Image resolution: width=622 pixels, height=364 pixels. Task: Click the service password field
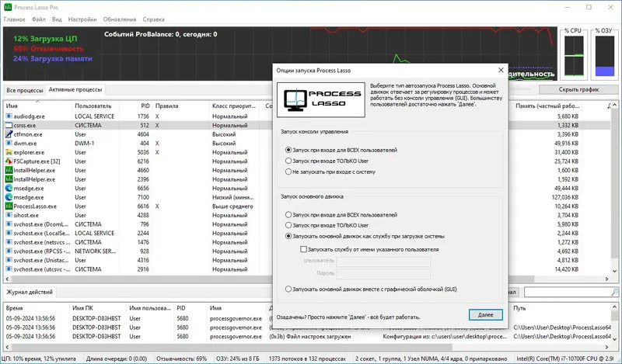tap(383, 274)
